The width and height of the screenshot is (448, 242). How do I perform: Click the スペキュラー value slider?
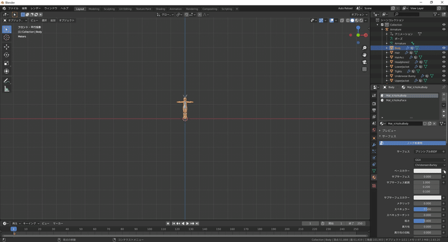(x=427, y=209)
